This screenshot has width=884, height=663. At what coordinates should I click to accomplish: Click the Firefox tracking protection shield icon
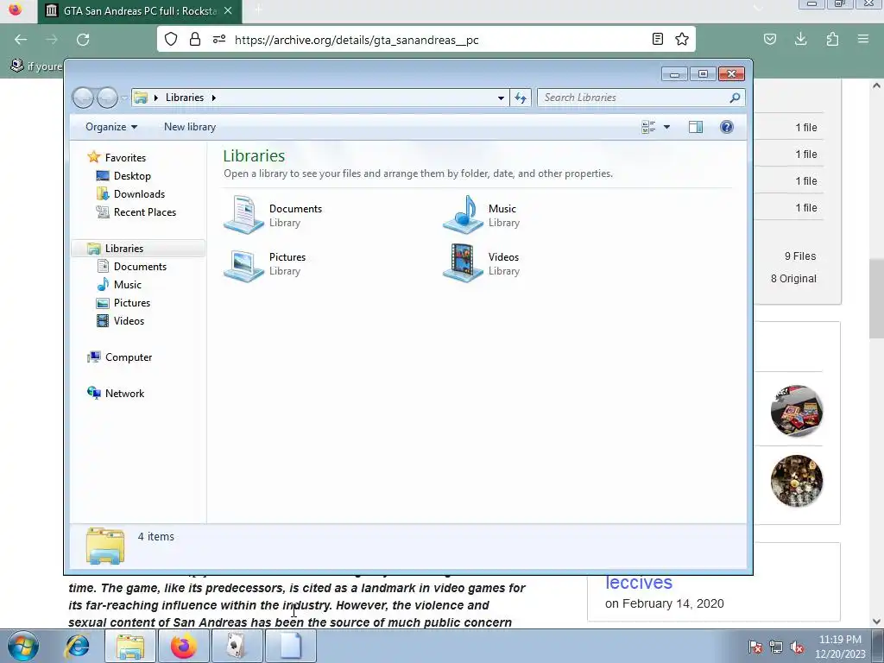click(171, 39)
